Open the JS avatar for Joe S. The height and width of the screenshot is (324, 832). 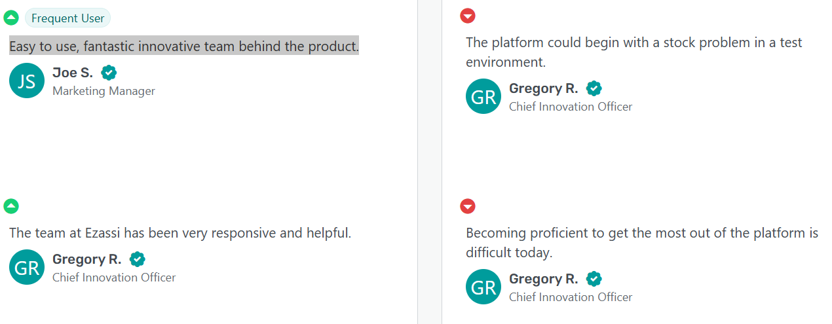[x=27, y=81]
